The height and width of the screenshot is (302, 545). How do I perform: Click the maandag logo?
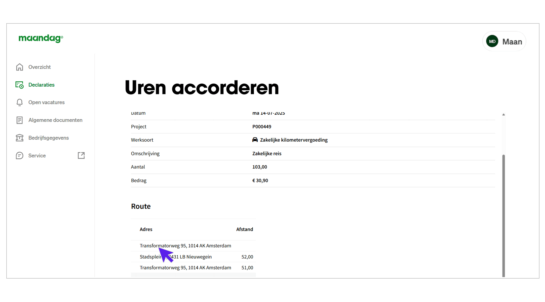pyautogui.click(x=41, y=38)
